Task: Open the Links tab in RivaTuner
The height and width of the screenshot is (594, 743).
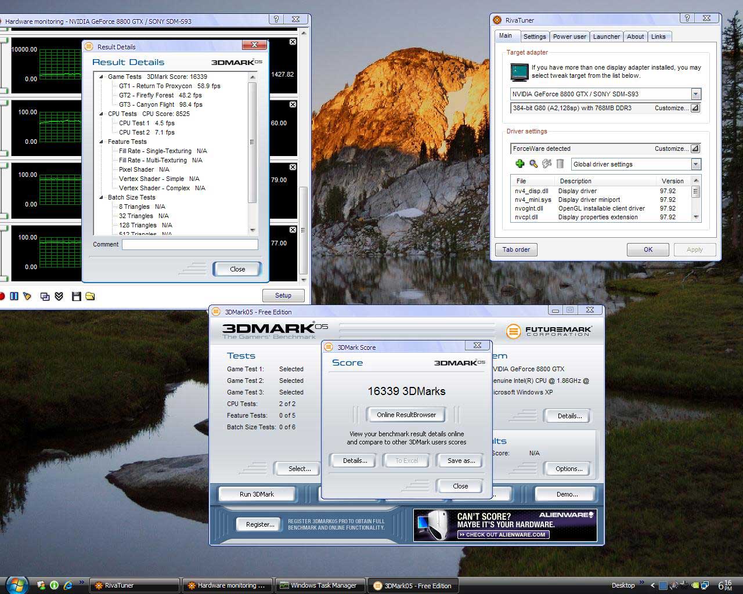Action: coord(658,37)
